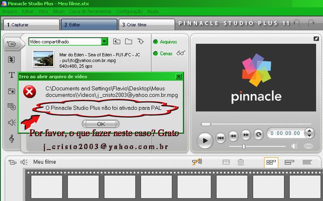Click the timecode counter field
The height and width of the screenshot is (201, 323).
[285, 133]
